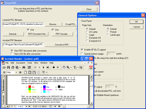Viewport: 146px width, 109px height.
Task: Click the zoom out minus icon
Action: click(x=4, y=72)
